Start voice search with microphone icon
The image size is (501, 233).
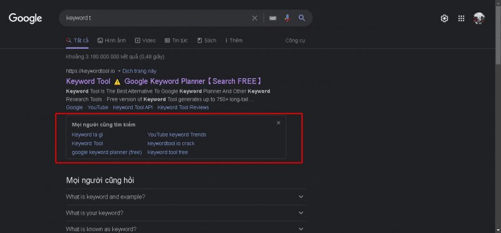pyautogui.click(x=287, y=18)
